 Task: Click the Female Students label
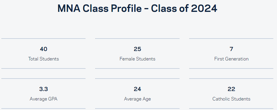tap(137, 59)
